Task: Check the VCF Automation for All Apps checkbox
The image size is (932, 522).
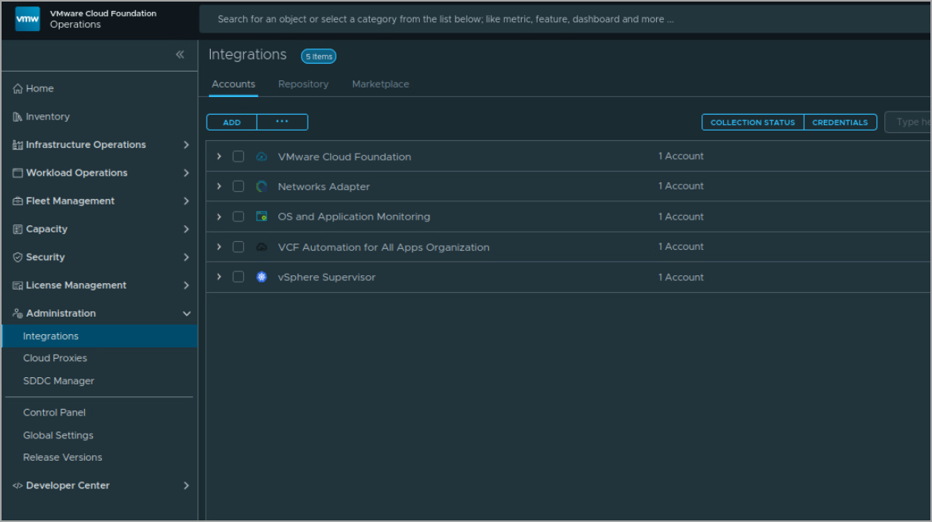Action: (239, 247)
